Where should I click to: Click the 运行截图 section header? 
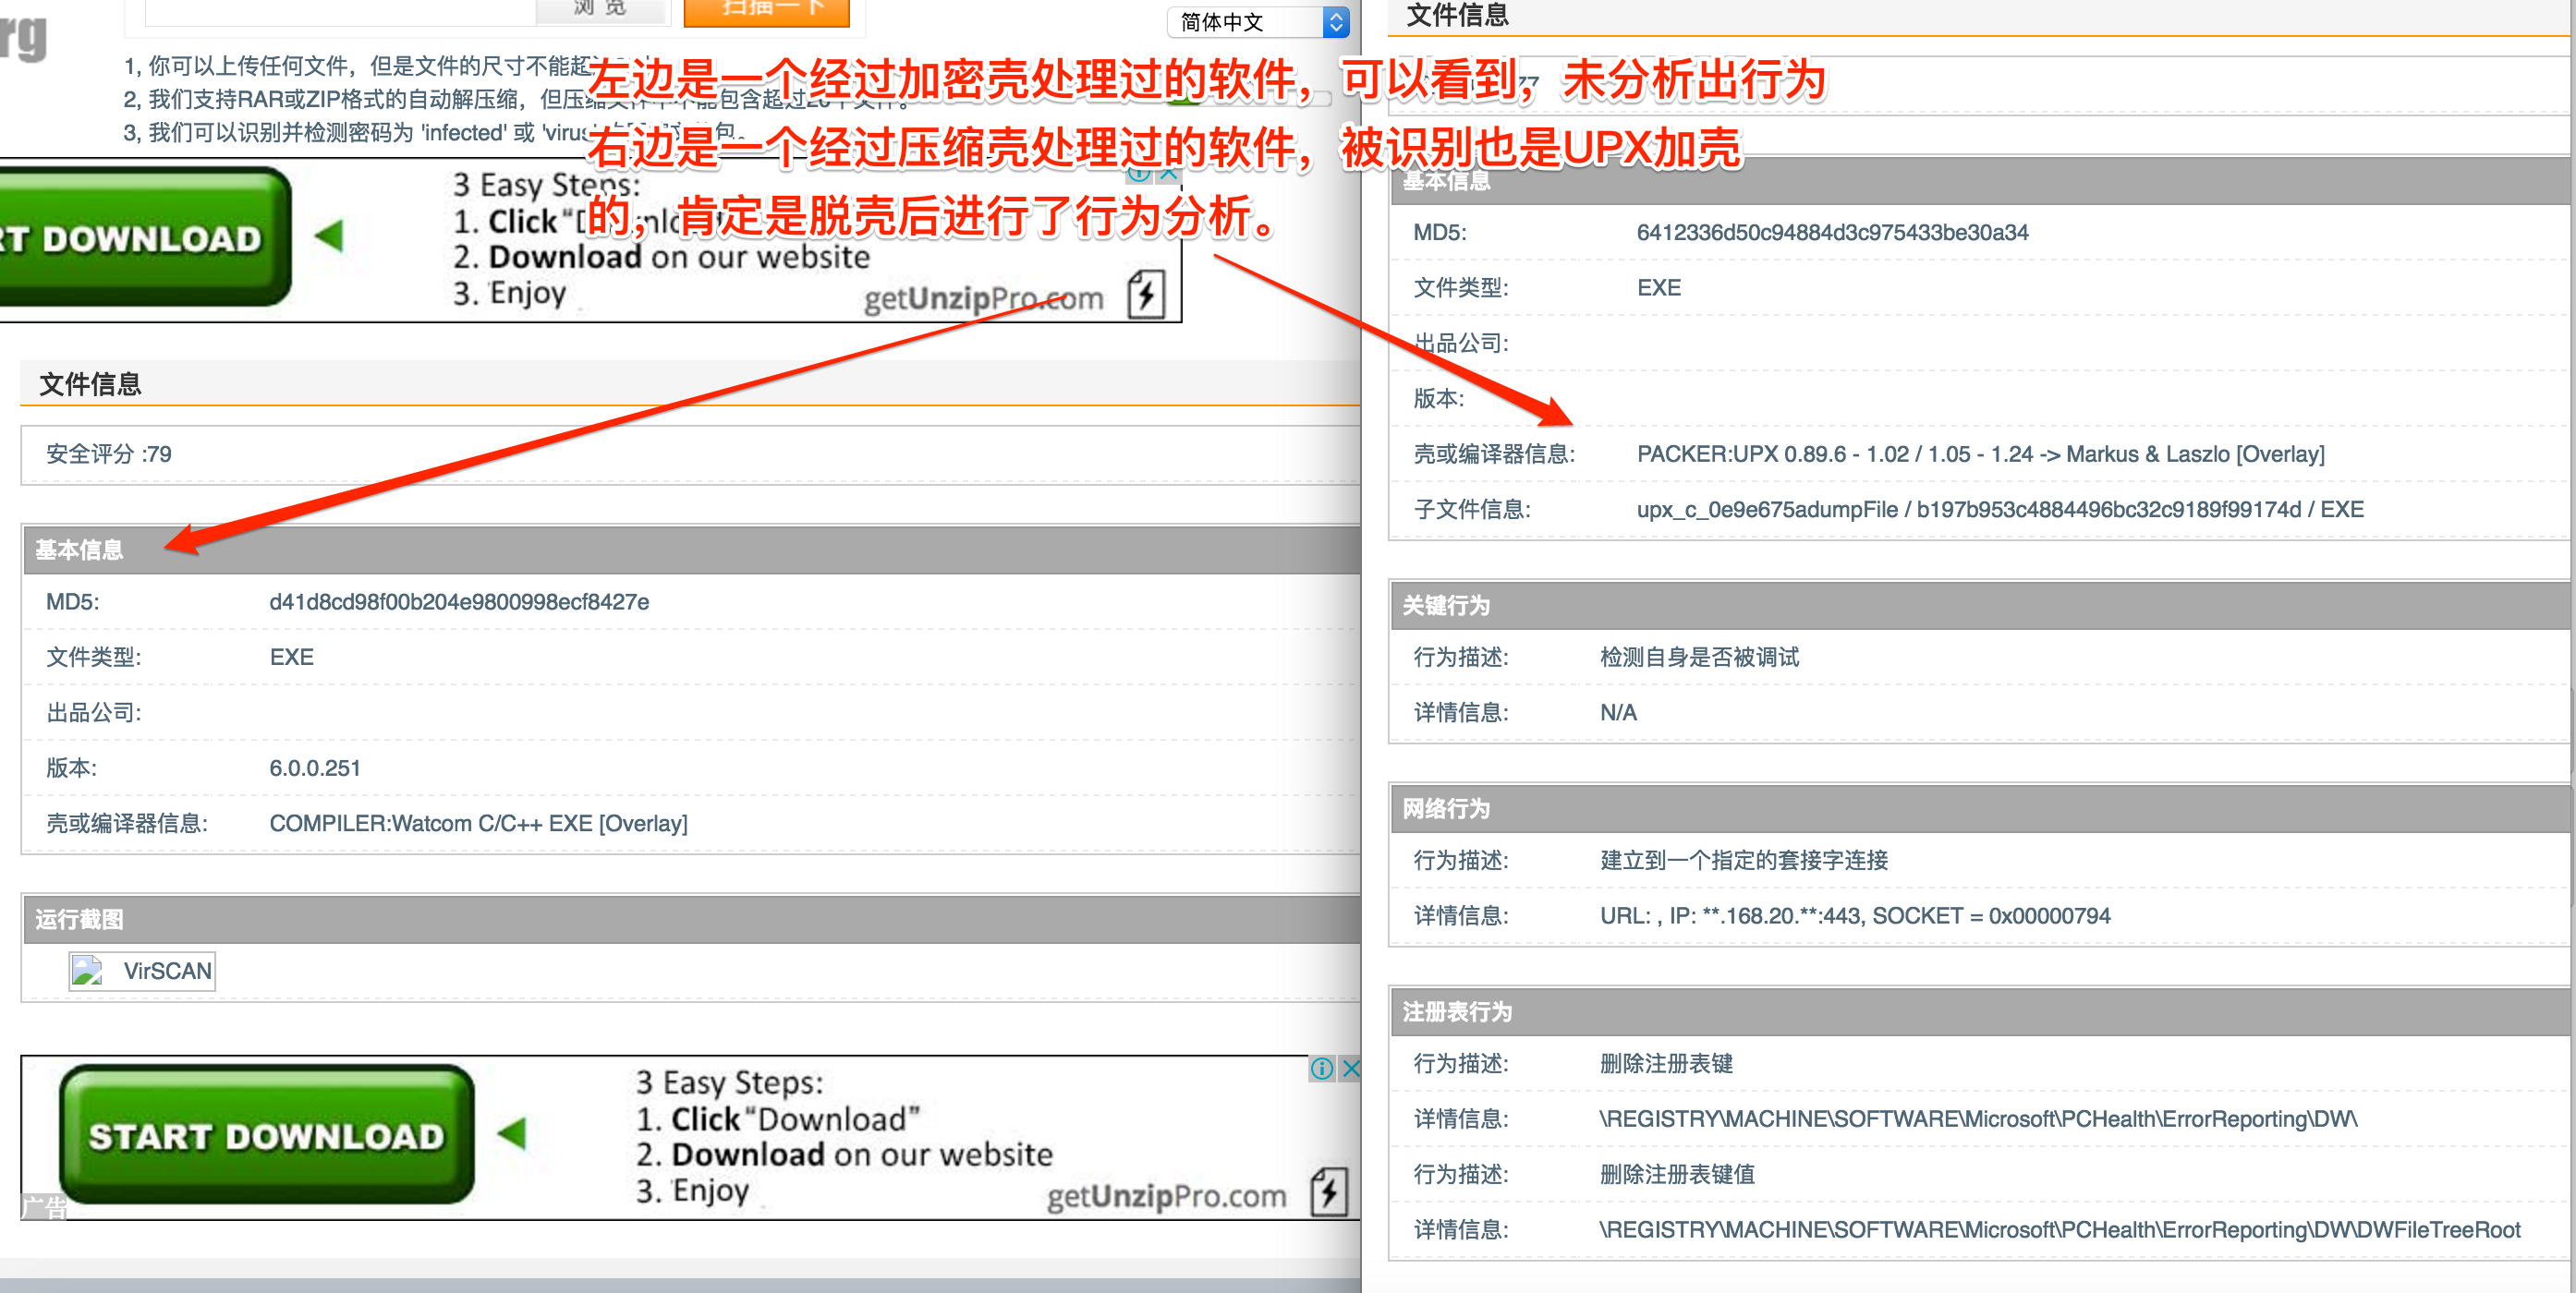[80, 918]
